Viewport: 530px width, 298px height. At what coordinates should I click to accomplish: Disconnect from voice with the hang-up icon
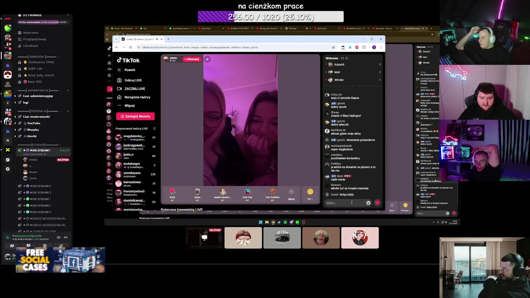coord(65,238)
